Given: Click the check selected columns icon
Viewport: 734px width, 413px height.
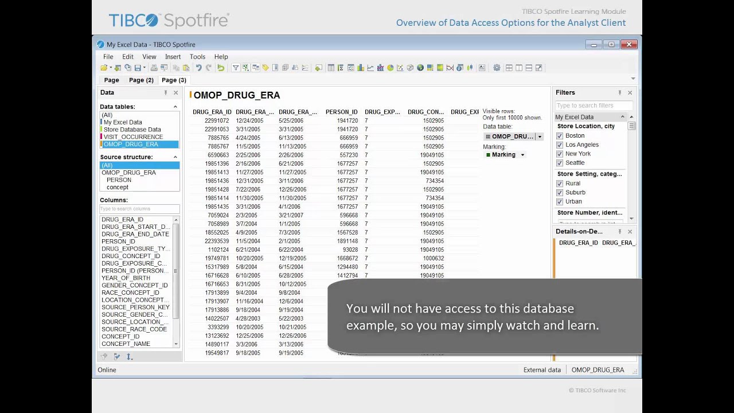Looking at the screenshot, I should pos(117,357).
